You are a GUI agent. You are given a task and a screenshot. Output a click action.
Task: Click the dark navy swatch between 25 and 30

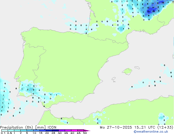coord(55,130)
